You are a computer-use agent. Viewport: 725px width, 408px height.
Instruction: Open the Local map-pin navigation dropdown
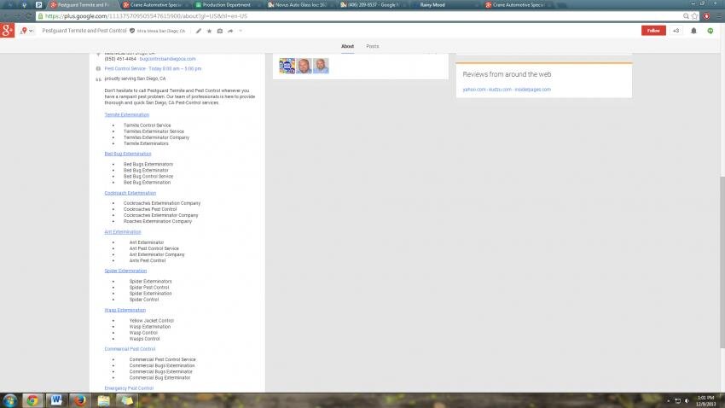pyautogui.click(x=26, y=31)
